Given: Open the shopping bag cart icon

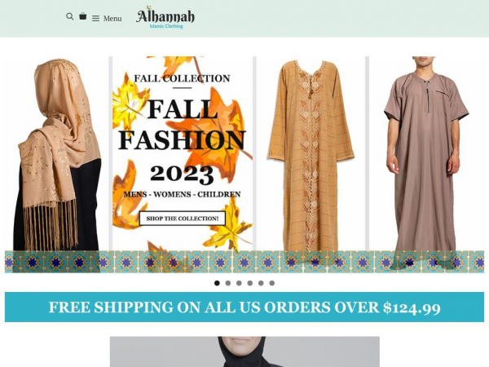Looking at the screenshot, I should point(82,16).
